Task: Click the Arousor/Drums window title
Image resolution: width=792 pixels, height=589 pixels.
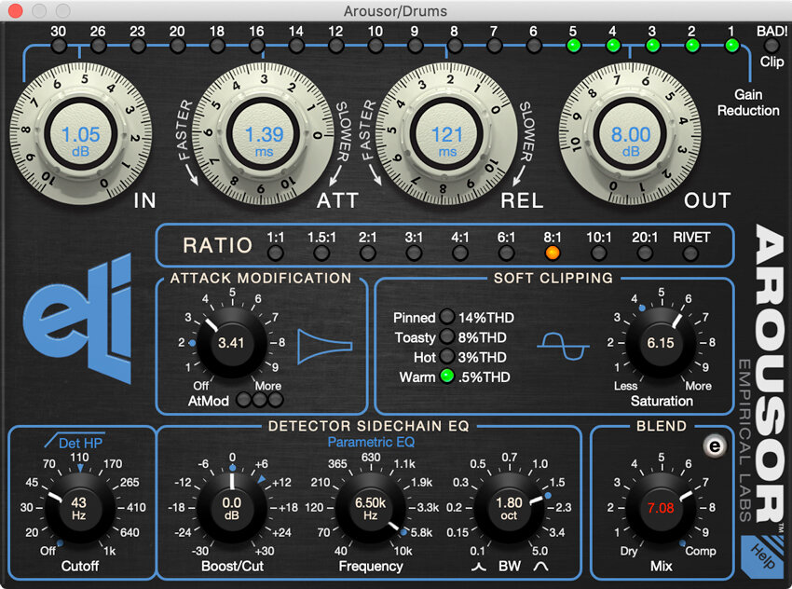Action: (x=395, y=11)
